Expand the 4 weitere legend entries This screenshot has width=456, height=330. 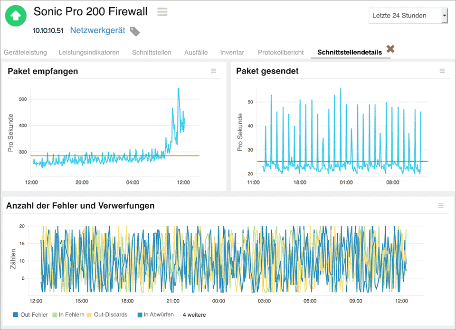coord(195,314)
